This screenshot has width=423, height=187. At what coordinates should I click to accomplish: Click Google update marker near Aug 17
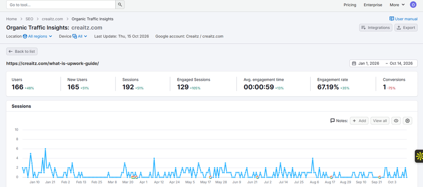tap(331, 177)
